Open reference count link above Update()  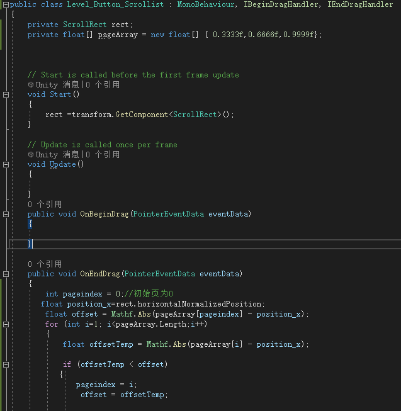103,155
